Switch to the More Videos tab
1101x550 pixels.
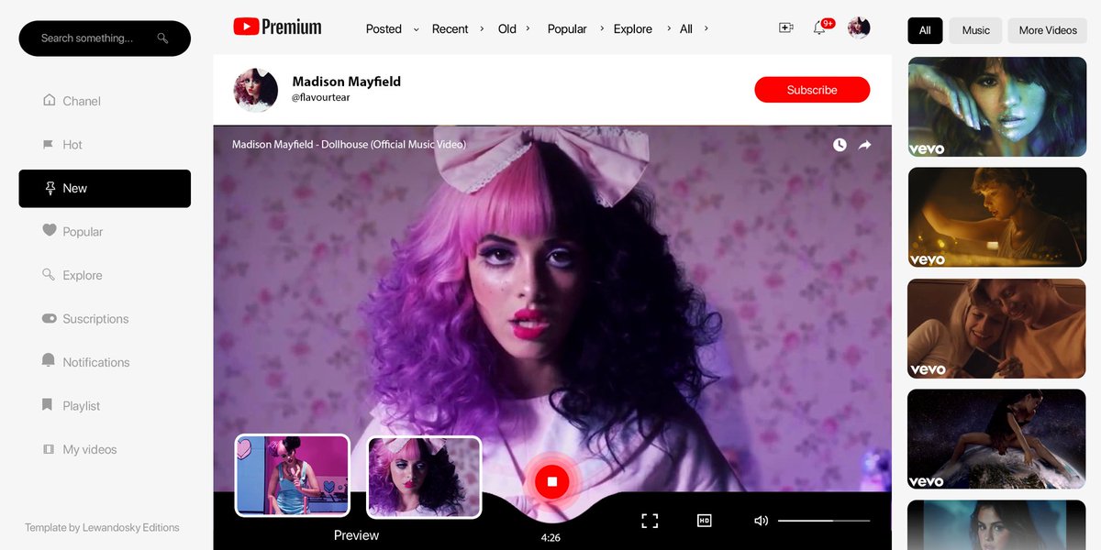point(1048,30)
